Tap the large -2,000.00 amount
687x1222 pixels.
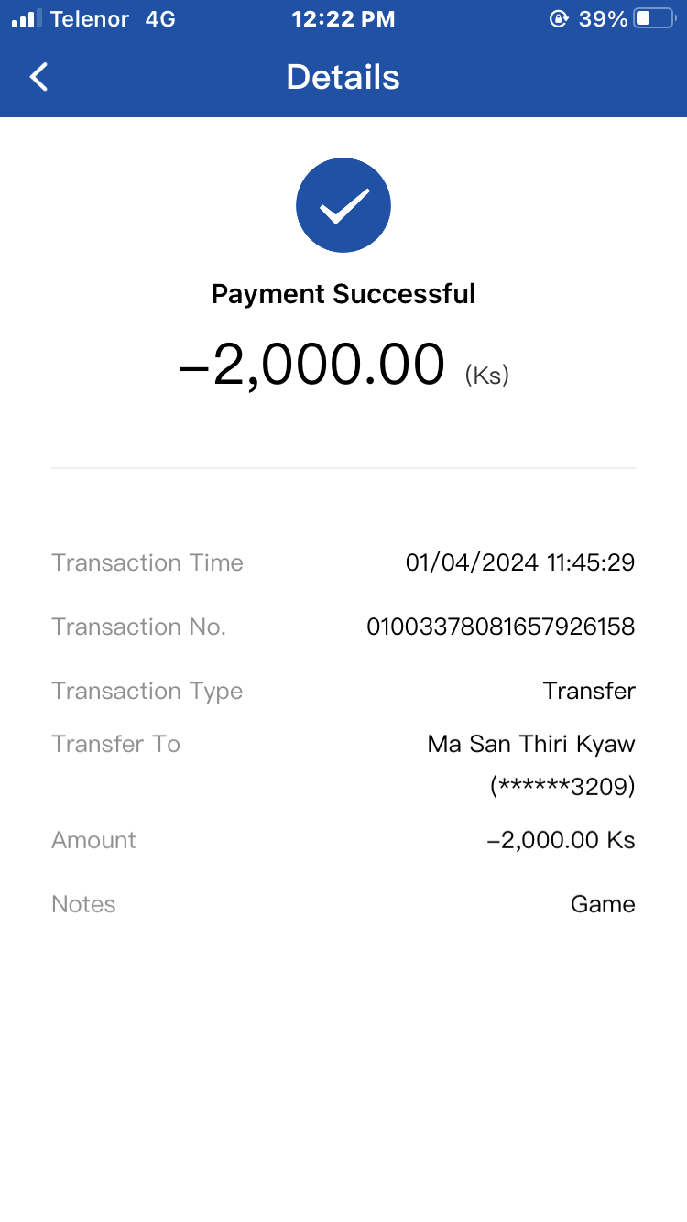pos(311,365)
